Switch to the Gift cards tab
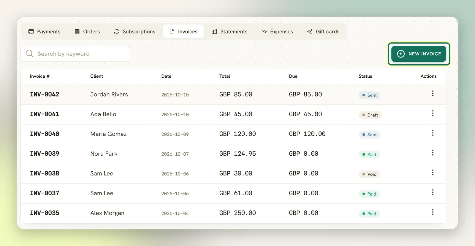Image resolution: width=475 pixels, height=246 pixels. 323,31
